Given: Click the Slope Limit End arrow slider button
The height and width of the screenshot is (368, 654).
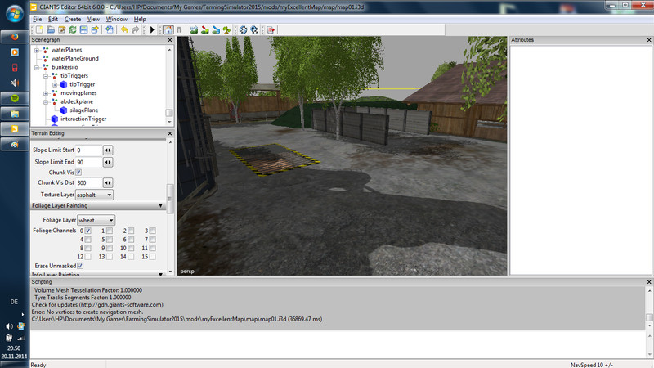Looking at the screenshot, I should click(108, 162).
